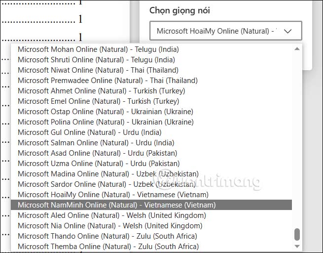
Task: Select Microsoft Mohan Online Telugu voice
Action: click(151, 49)
